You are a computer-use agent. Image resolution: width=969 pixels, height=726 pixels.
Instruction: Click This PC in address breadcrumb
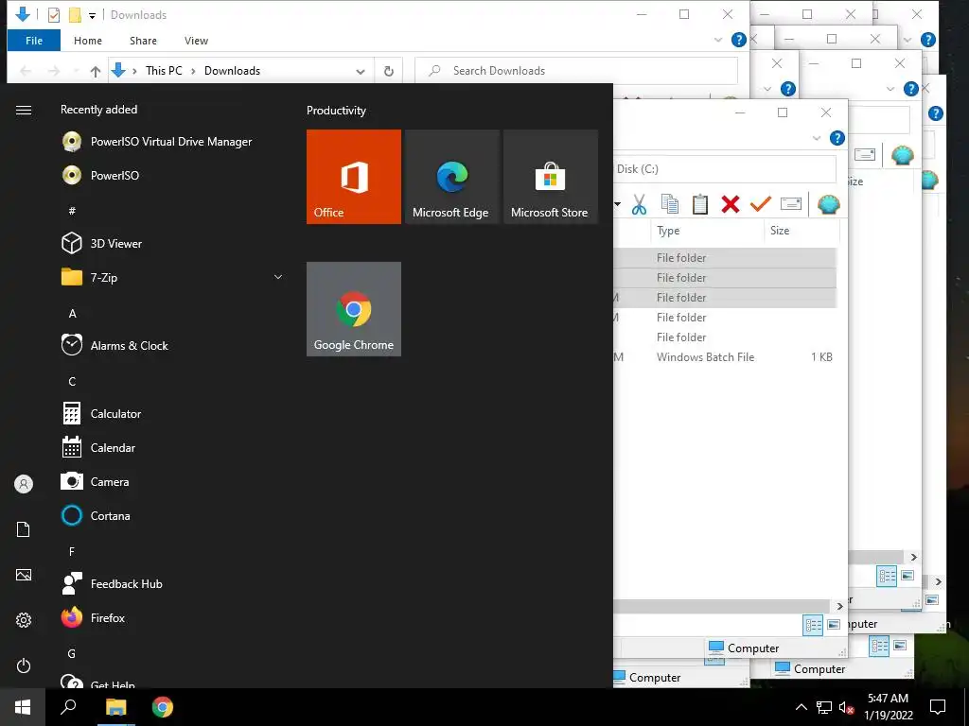pos(164,71)
